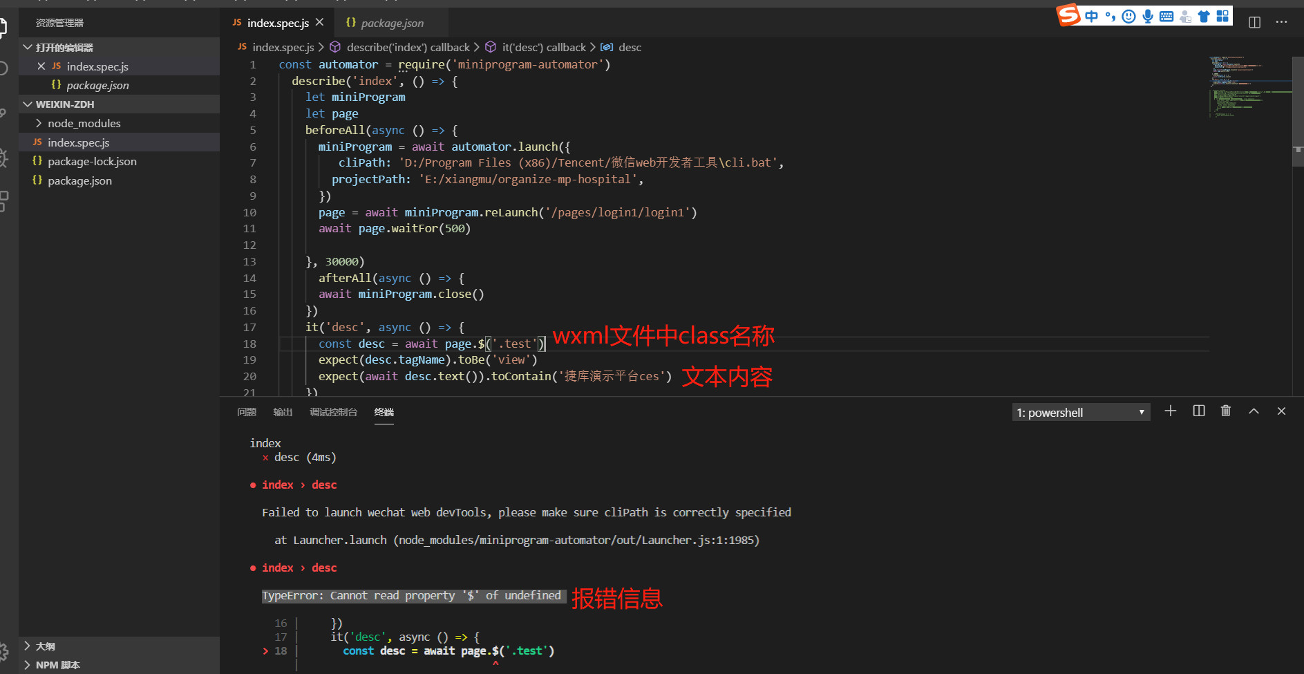Image resolution: width=1304 pixels, height=674 pixels.
Task: Open the powershell terminal selector dropdown
Action: coord(1080,413)
